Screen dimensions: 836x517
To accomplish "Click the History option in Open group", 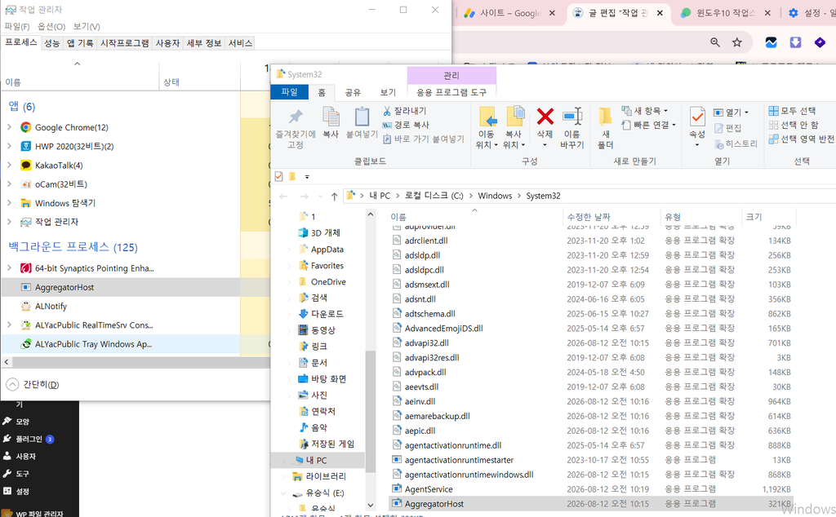I will 736,144.
